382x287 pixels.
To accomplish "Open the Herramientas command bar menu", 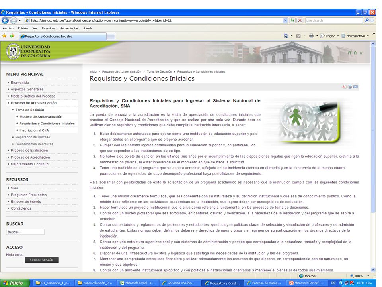I will 355,36.
